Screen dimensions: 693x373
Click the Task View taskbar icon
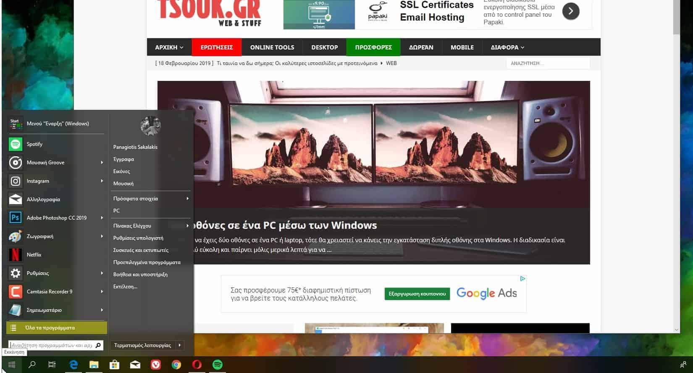pyautogui.click(x=52, y=365)
